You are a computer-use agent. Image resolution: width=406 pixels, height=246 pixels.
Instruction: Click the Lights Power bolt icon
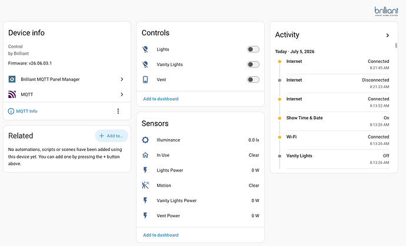point(145,170)
